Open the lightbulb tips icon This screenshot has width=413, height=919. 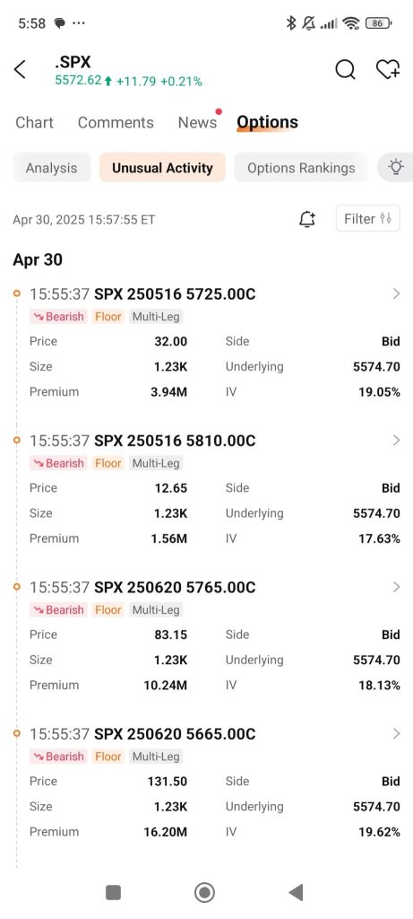point(396,168)
